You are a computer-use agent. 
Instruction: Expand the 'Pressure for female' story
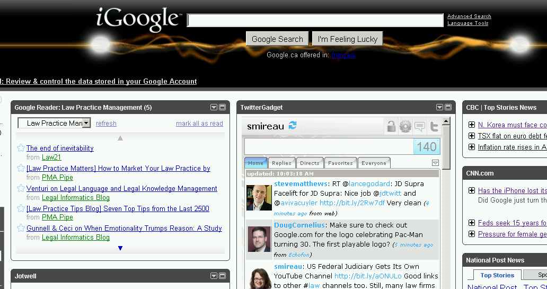[x=472, y=234]
